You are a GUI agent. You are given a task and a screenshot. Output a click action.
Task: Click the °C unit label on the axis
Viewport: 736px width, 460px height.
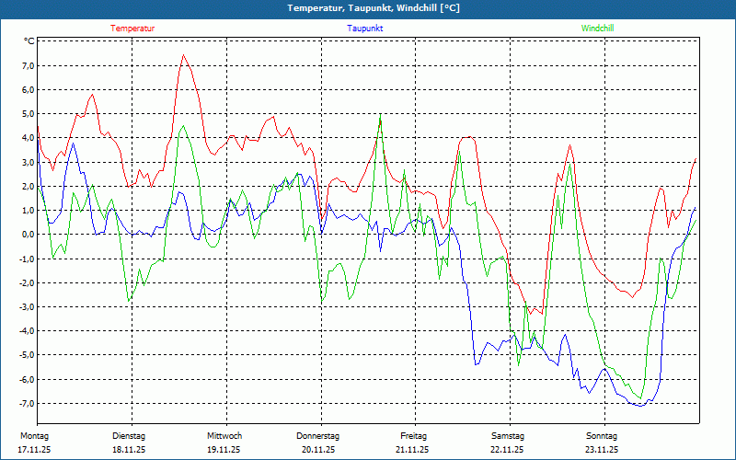(29, 41)
